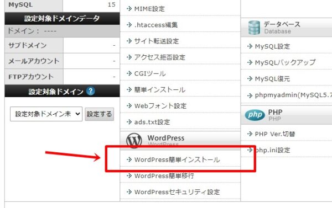Click arrow icon beside アクセス拒否設定
Screen dimensions: 332x208
(x=129, y=57)
